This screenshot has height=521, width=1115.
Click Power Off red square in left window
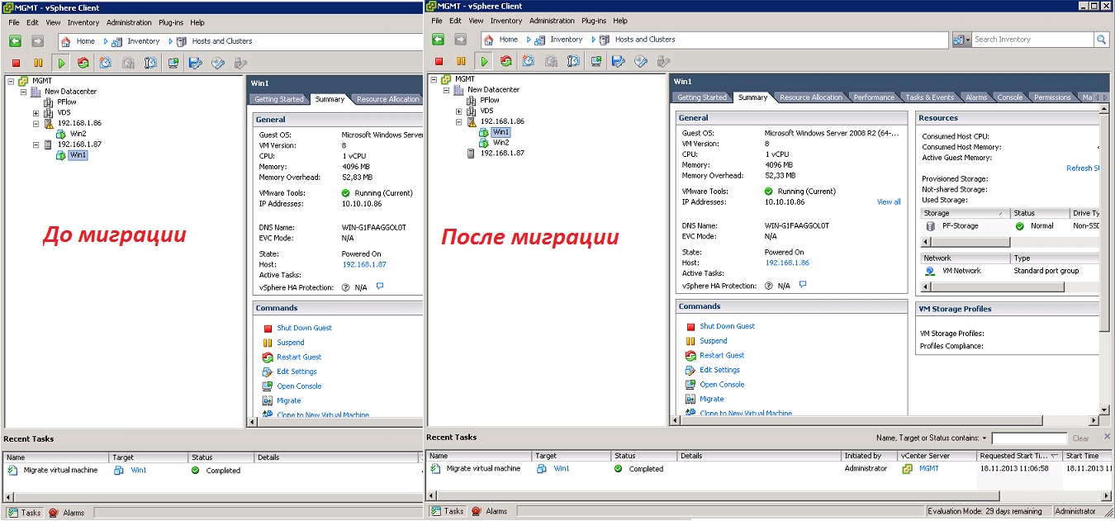click(16, 63)
